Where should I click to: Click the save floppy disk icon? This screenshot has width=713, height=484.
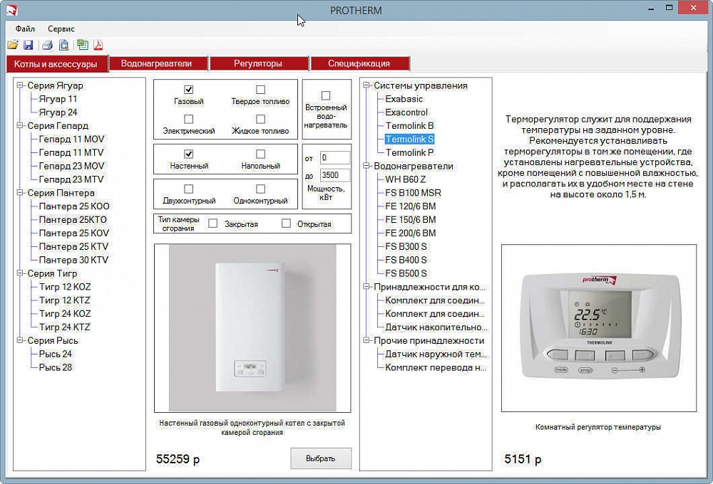[x=28, y=46]
